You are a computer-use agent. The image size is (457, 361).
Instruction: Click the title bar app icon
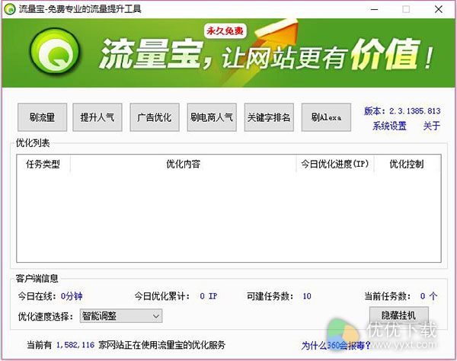pos(10,9)
